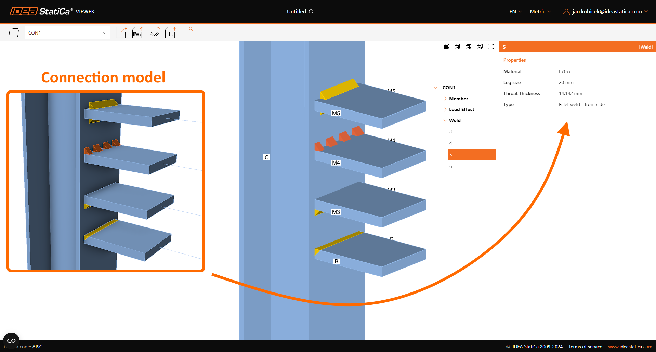Click the DWG export icon
This screenshot has width=656, height=352.
pyautogui.click(x=137, y=32)
